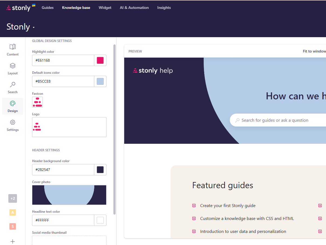
Task: Click the Favicon thumbnail
Action: pos(37,102)
